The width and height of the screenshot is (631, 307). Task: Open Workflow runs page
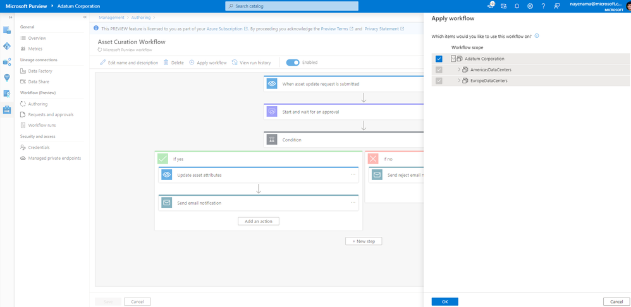(x=42, y=125)
